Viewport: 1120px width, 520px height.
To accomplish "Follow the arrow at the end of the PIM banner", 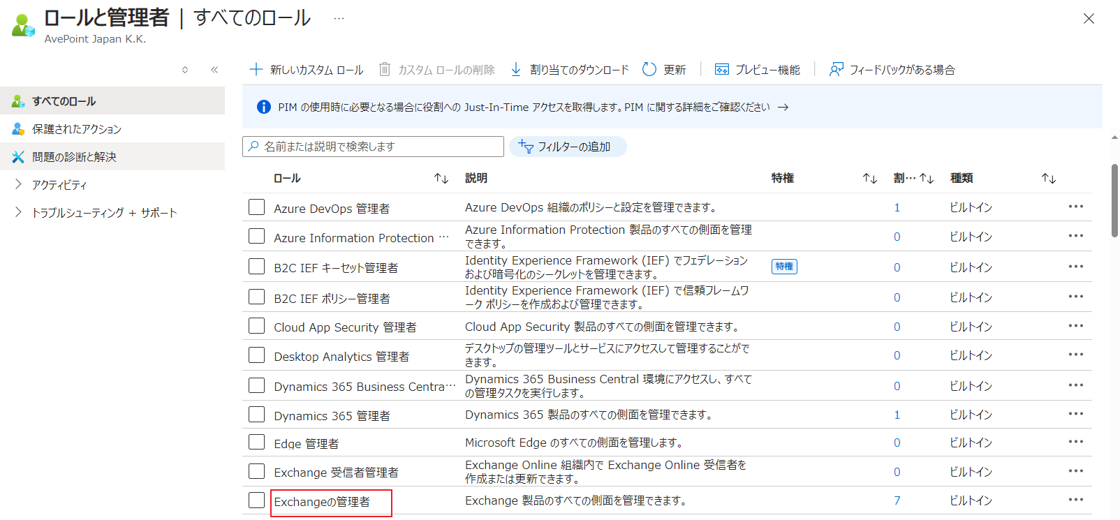I will pos(783,107).
